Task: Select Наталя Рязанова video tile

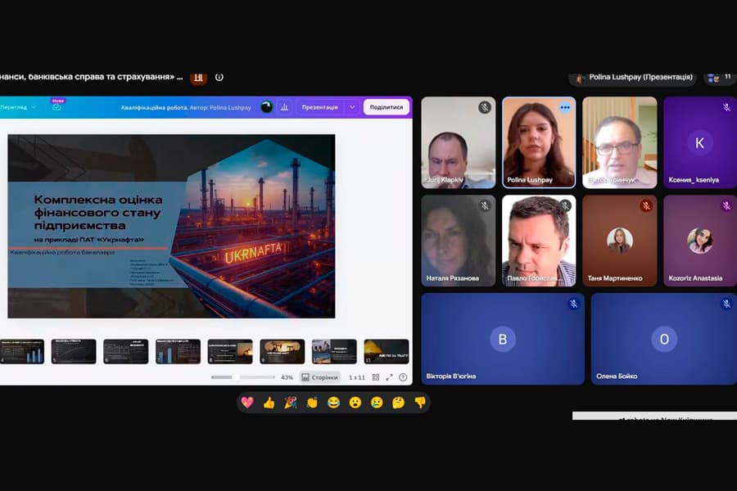Action: coord(459,241)
